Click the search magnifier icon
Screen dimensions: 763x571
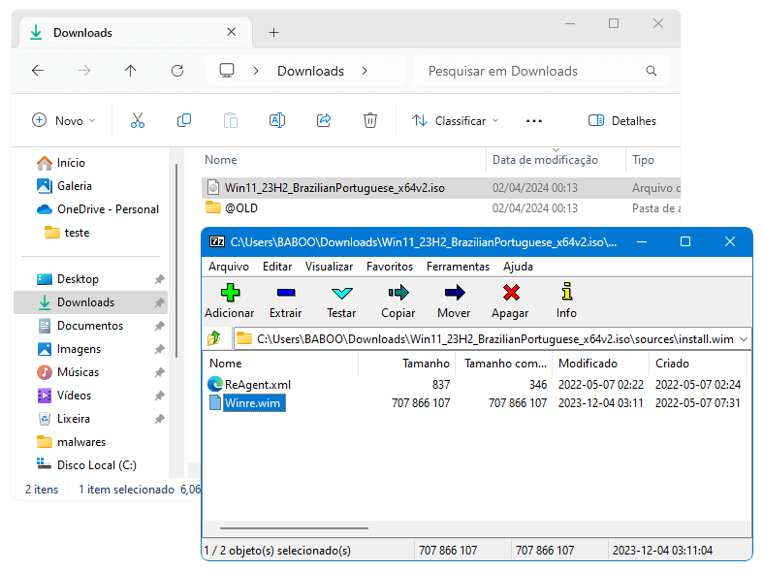[652, 71]
